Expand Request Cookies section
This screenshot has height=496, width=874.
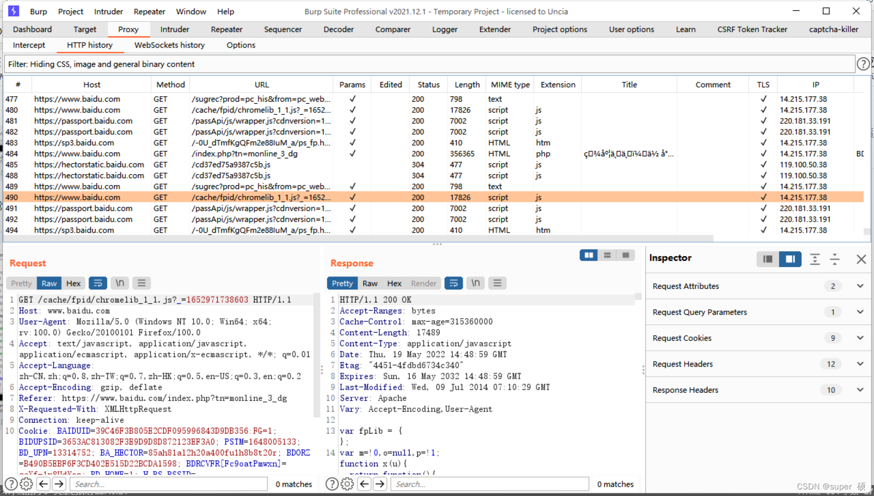(x=860, y=338)
